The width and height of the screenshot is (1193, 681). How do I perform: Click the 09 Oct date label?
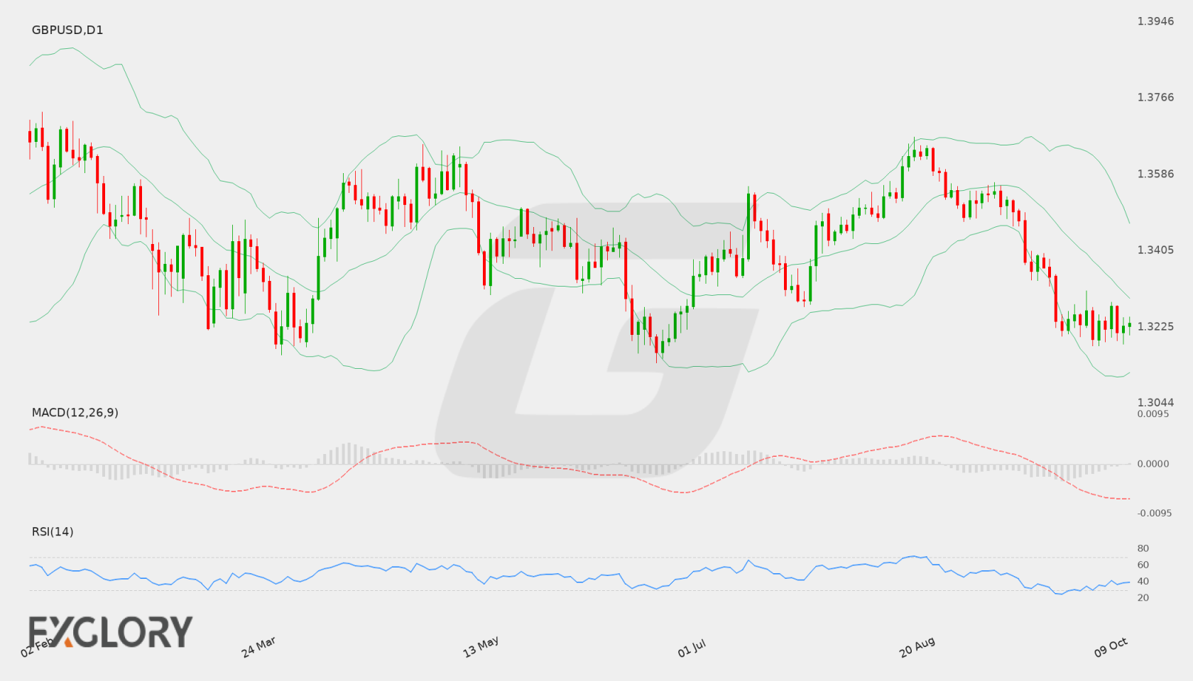[1111, 647]
